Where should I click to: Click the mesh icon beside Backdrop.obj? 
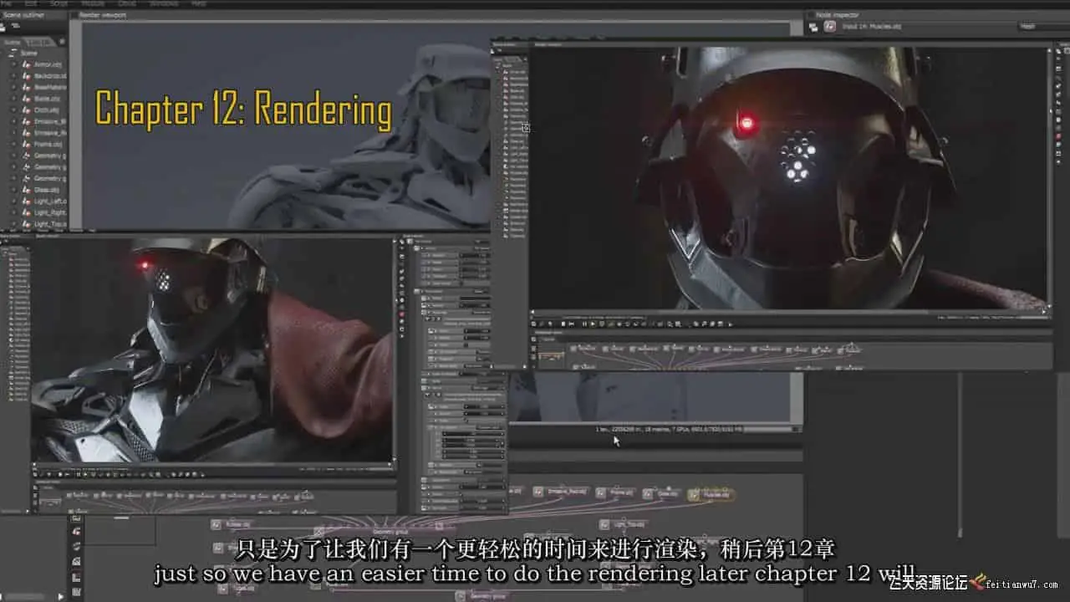27,76
